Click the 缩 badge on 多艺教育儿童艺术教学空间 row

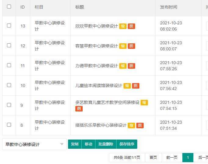[144, 103]
